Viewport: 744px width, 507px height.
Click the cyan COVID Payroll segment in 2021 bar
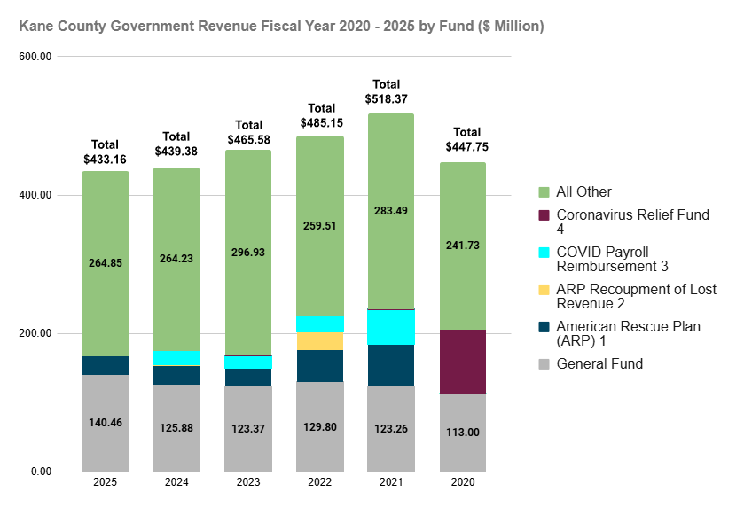[391, 327]
